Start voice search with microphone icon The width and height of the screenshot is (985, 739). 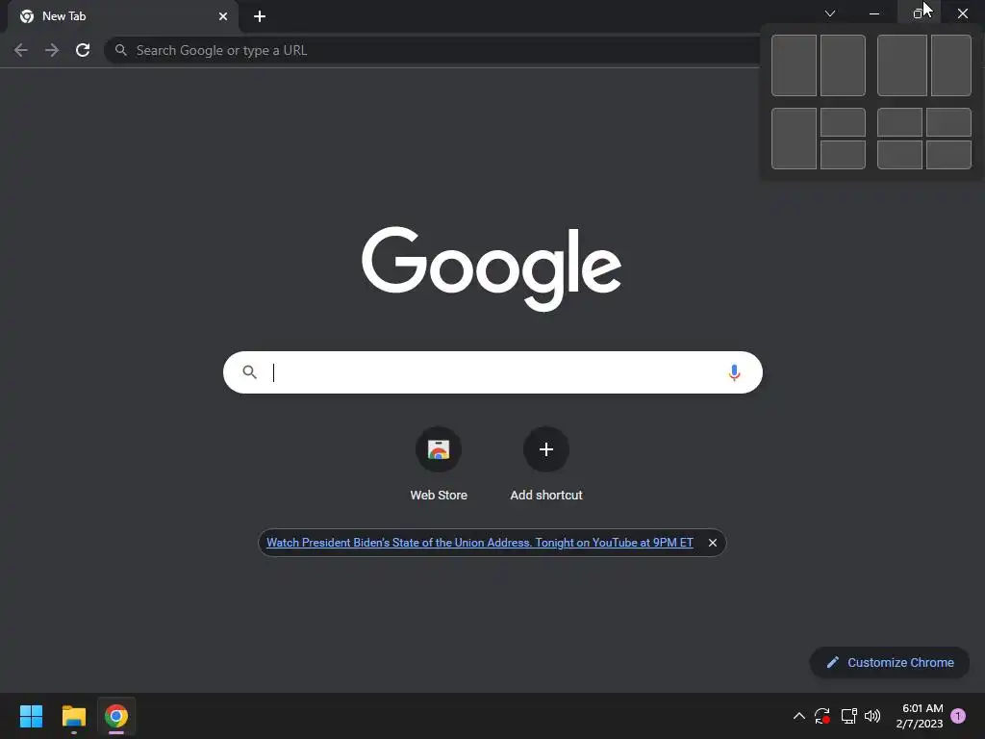coord(734,372)
